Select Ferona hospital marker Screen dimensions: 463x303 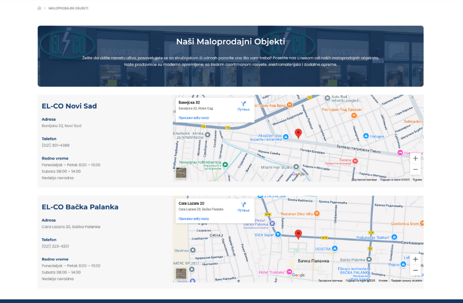point(355,161)
